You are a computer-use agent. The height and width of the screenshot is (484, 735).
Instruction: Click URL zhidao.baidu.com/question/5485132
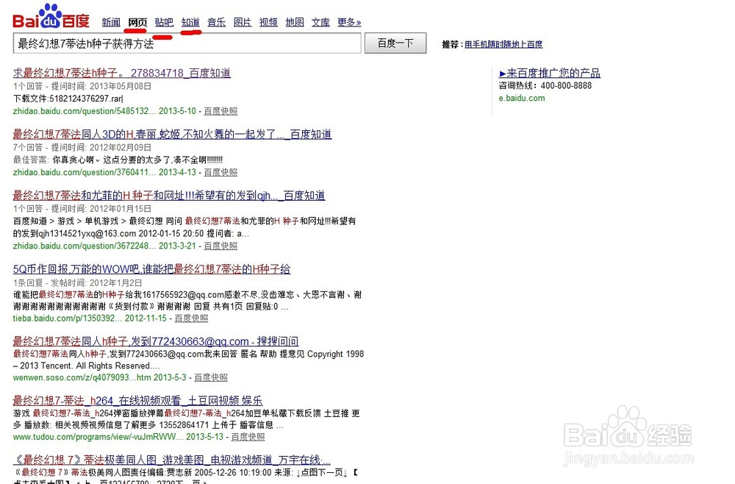click(x=84, y=111)
